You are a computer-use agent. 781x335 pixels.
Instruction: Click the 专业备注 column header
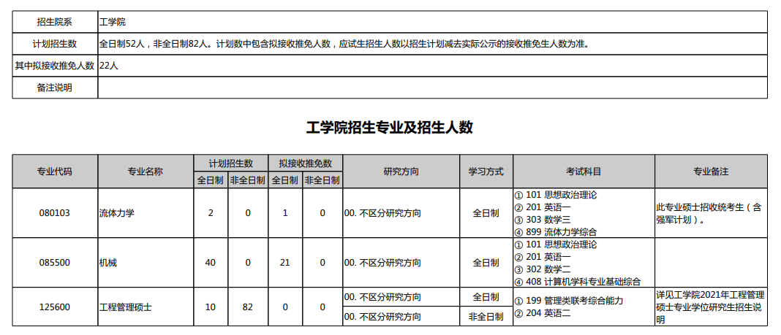[711, 172]
